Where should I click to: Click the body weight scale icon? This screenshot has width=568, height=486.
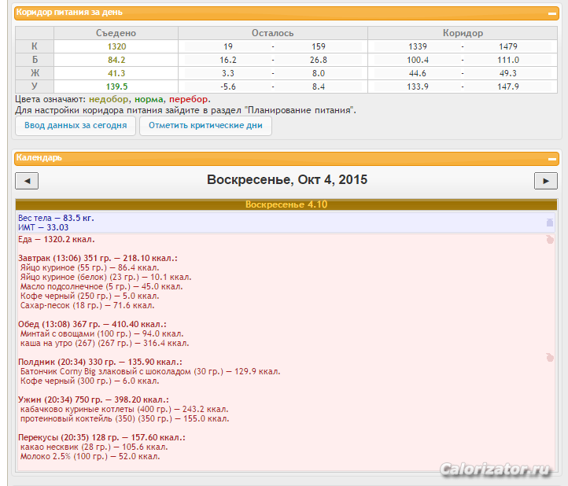pos(550,223)
